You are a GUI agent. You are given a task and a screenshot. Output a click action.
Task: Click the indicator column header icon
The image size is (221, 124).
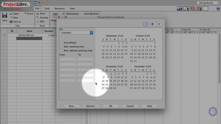point(12,31)
